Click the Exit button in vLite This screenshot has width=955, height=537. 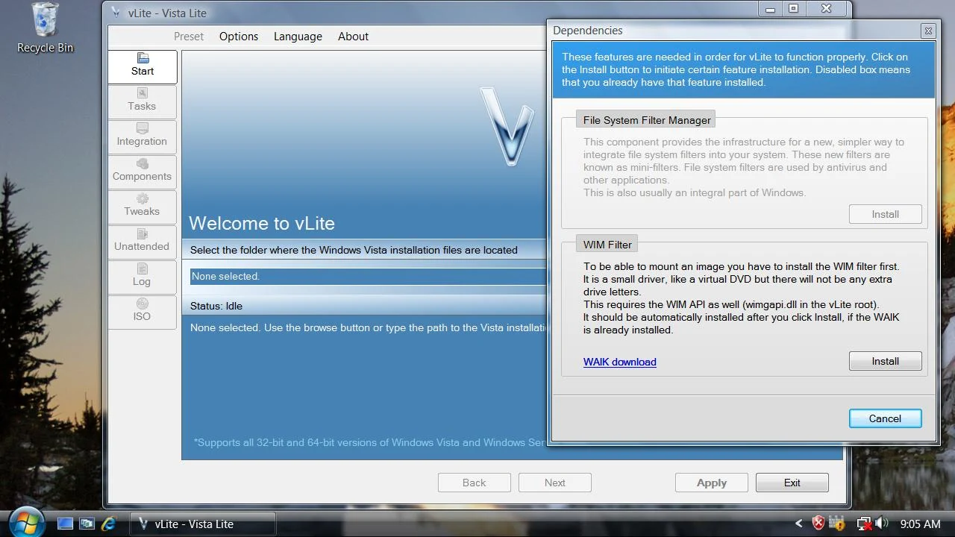pyautogui.click(x=792, y=483)
